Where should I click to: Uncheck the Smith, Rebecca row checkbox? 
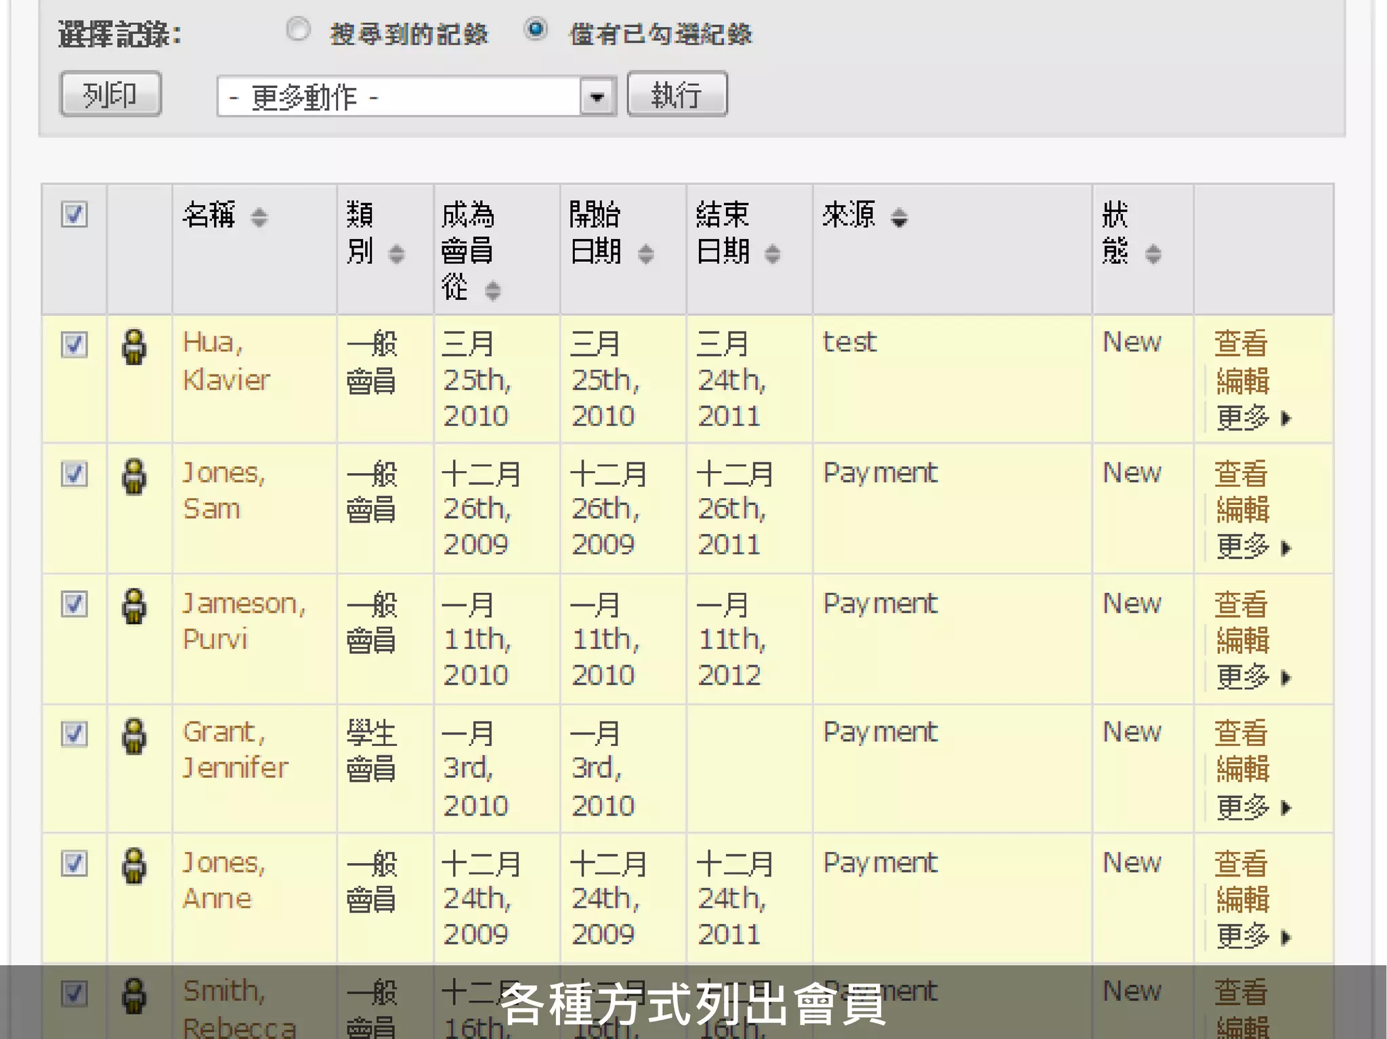pyautogui.click(x=74, y=994)
